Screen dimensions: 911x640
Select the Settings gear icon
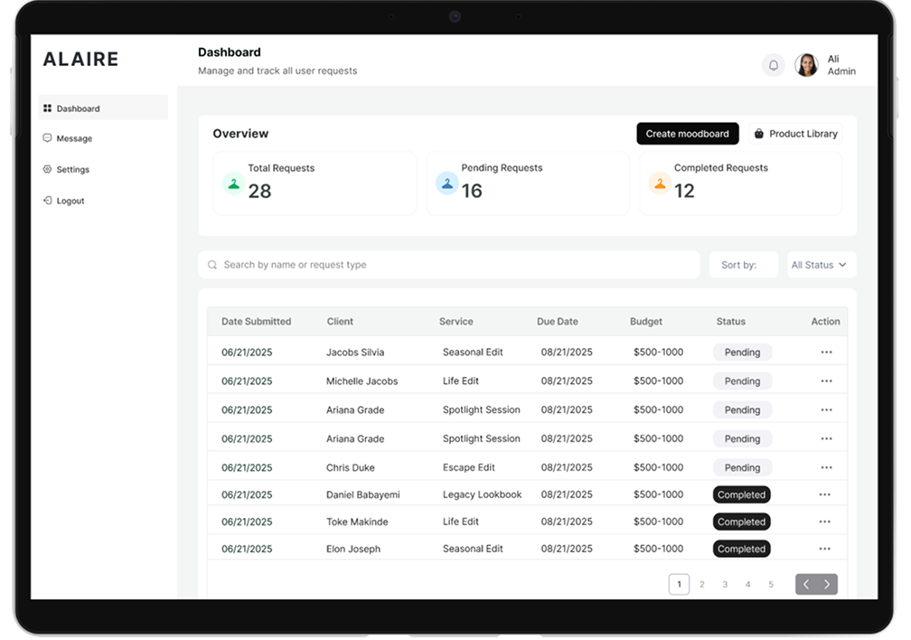point(48,169)
